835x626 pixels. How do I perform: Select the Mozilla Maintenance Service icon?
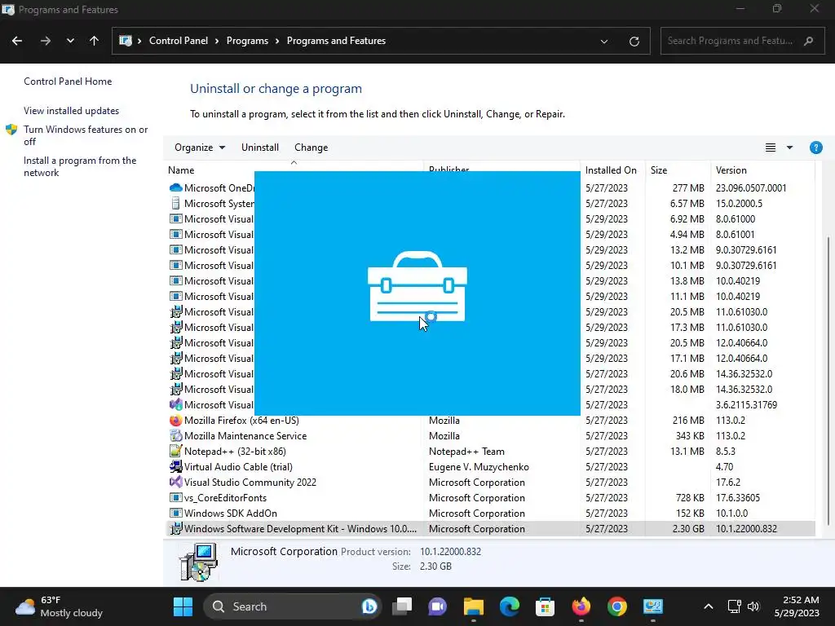pos(176,436)
